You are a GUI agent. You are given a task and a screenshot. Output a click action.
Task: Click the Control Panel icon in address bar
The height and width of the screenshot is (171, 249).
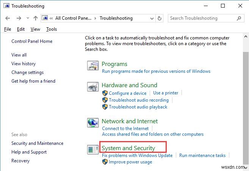pyautogui.click(x=45, y=18)
